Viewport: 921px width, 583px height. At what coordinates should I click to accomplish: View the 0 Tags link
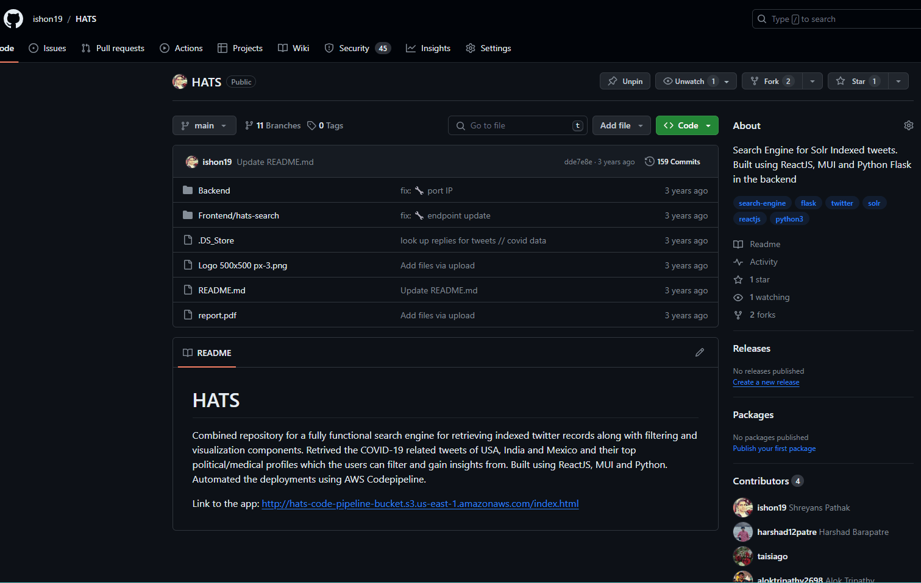tap(325, 125)
